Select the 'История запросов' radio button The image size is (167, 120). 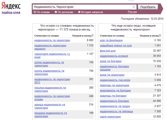tap(79, 12)
